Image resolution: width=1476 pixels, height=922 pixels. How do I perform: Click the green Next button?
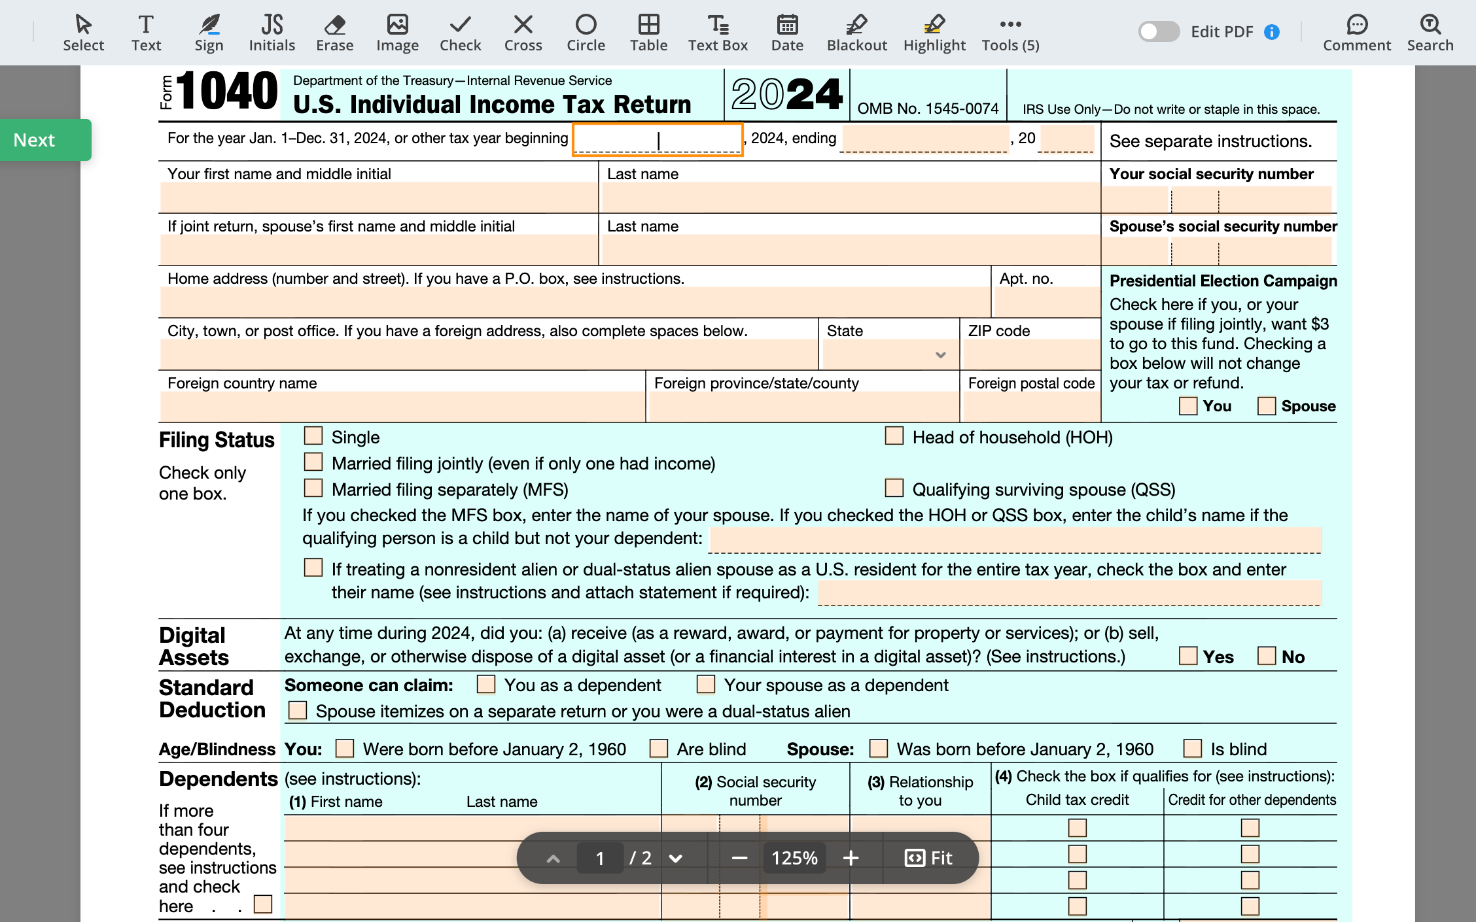point(45,139)
